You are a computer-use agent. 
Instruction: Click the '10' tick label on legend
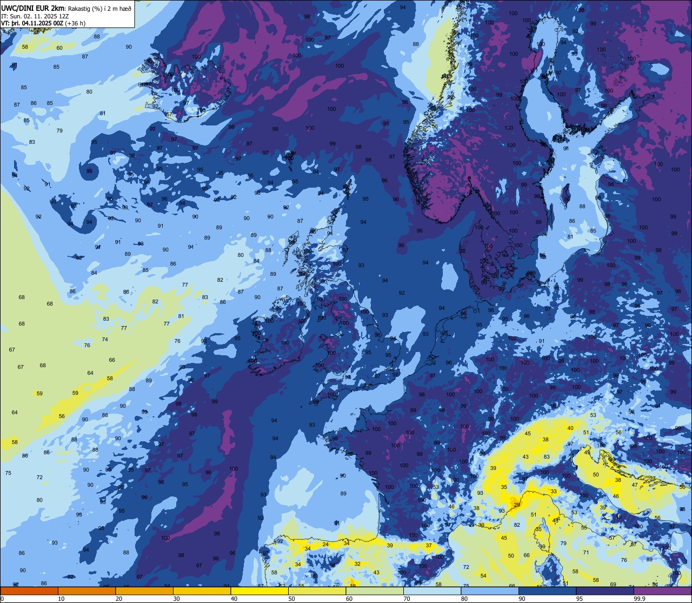click(61, 599)
